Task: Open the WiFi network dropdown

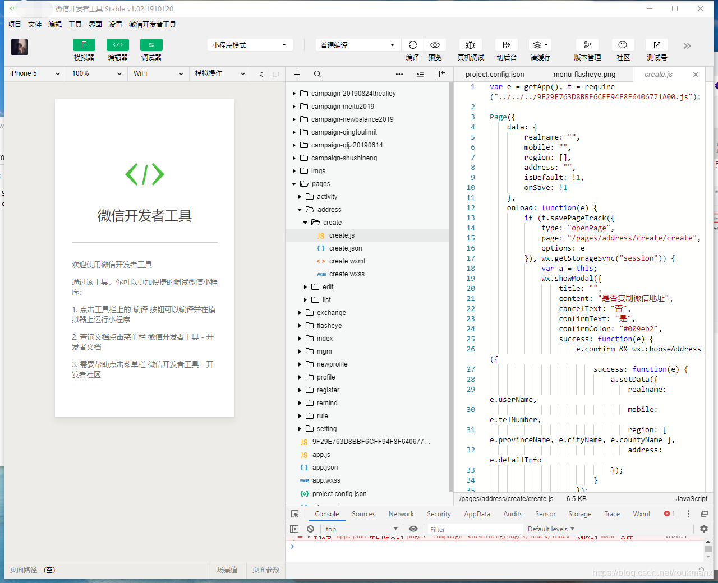Action: 158,73
